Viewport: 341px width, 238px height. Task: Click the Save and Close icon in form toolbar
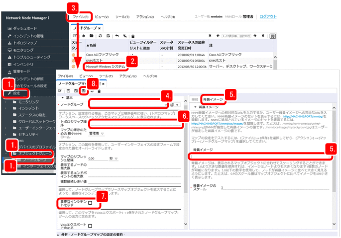point(84,91)
